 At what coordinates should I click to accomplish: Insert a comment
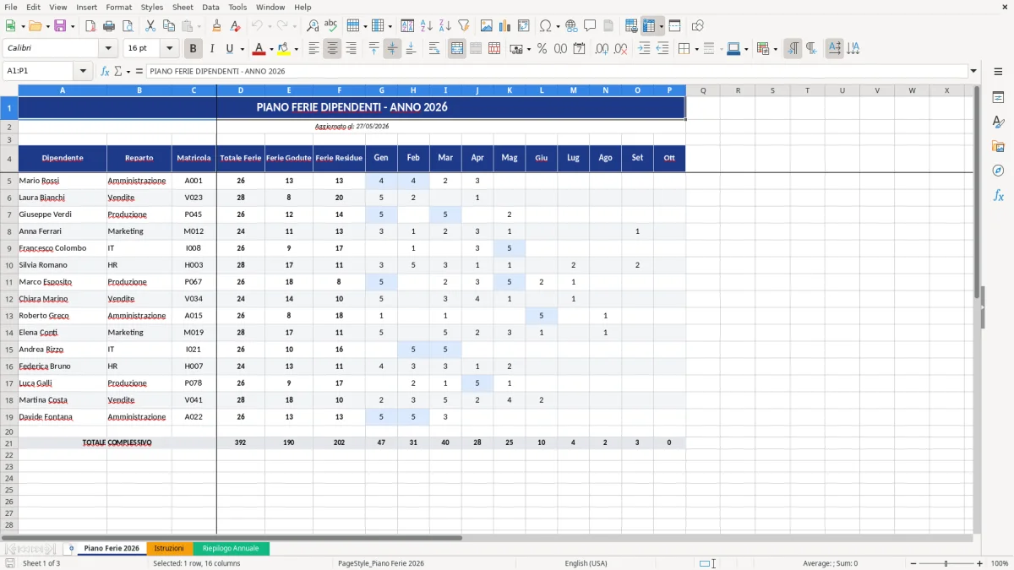click(x=590, y=26)
